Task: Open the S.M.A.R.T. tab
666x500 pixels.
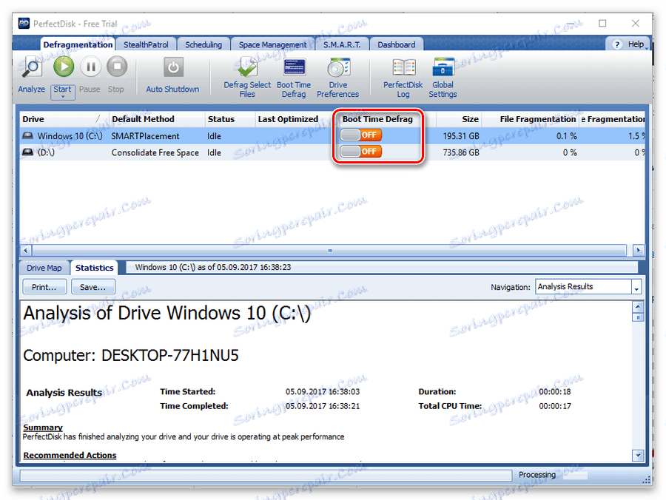Action: tap(342, 44)
